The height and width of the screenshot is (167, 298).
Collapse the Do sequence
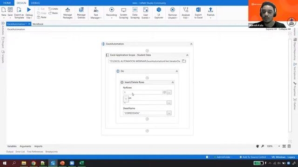tap(176, 71)
